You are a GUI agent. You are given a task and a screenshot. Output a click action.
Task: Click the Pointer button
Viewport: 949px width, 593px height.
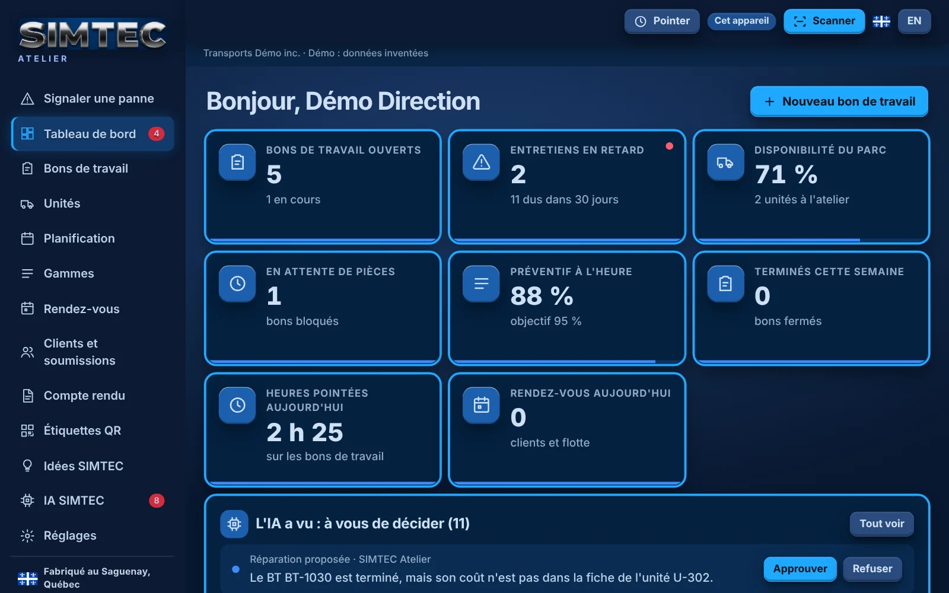click(662, 21)
